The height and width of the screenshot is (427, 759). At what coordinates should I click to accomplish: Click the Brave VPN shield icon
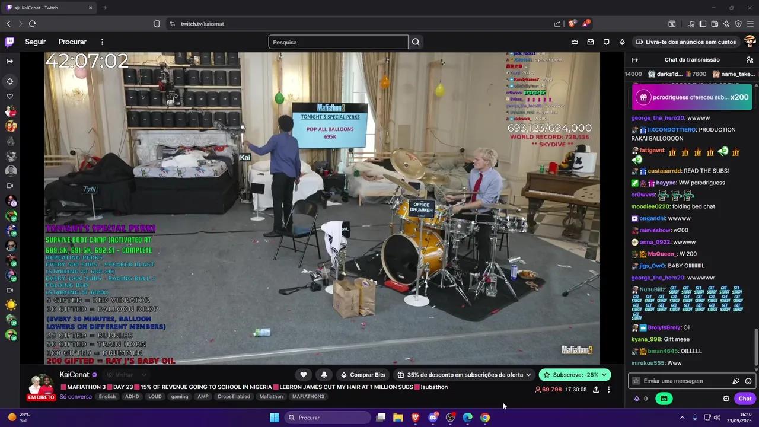738,24
